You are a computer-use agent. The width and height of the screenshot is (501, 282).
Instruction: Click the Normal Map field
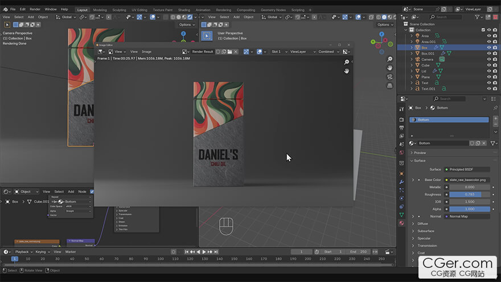pos(467,216)
